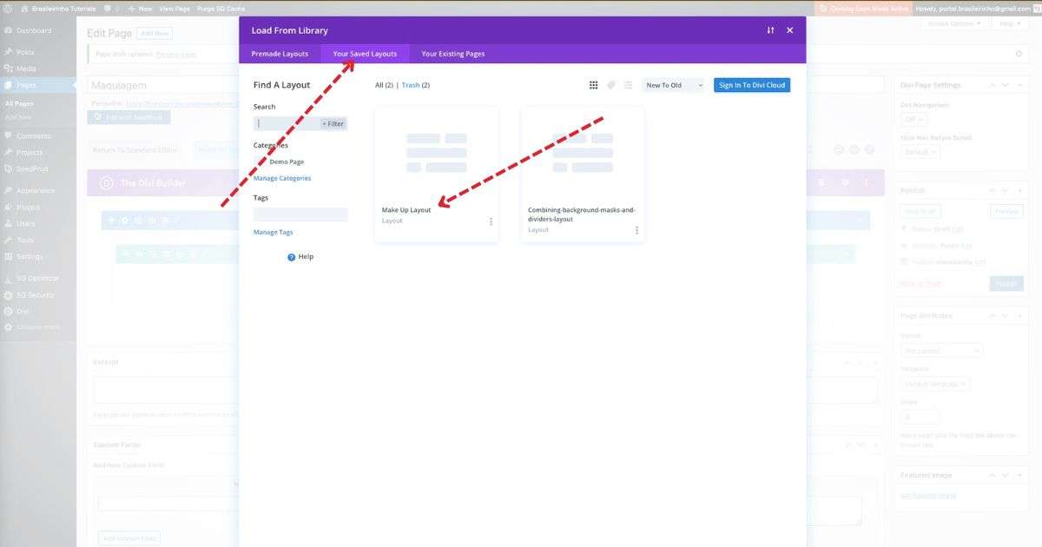Click View Page in admin bar

coord(175,8)
